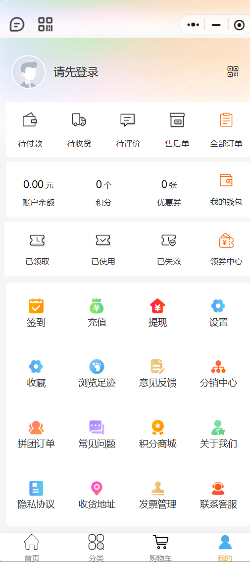Check 积分 points count
Screen dimensions: 250x562
pos(103,193)
